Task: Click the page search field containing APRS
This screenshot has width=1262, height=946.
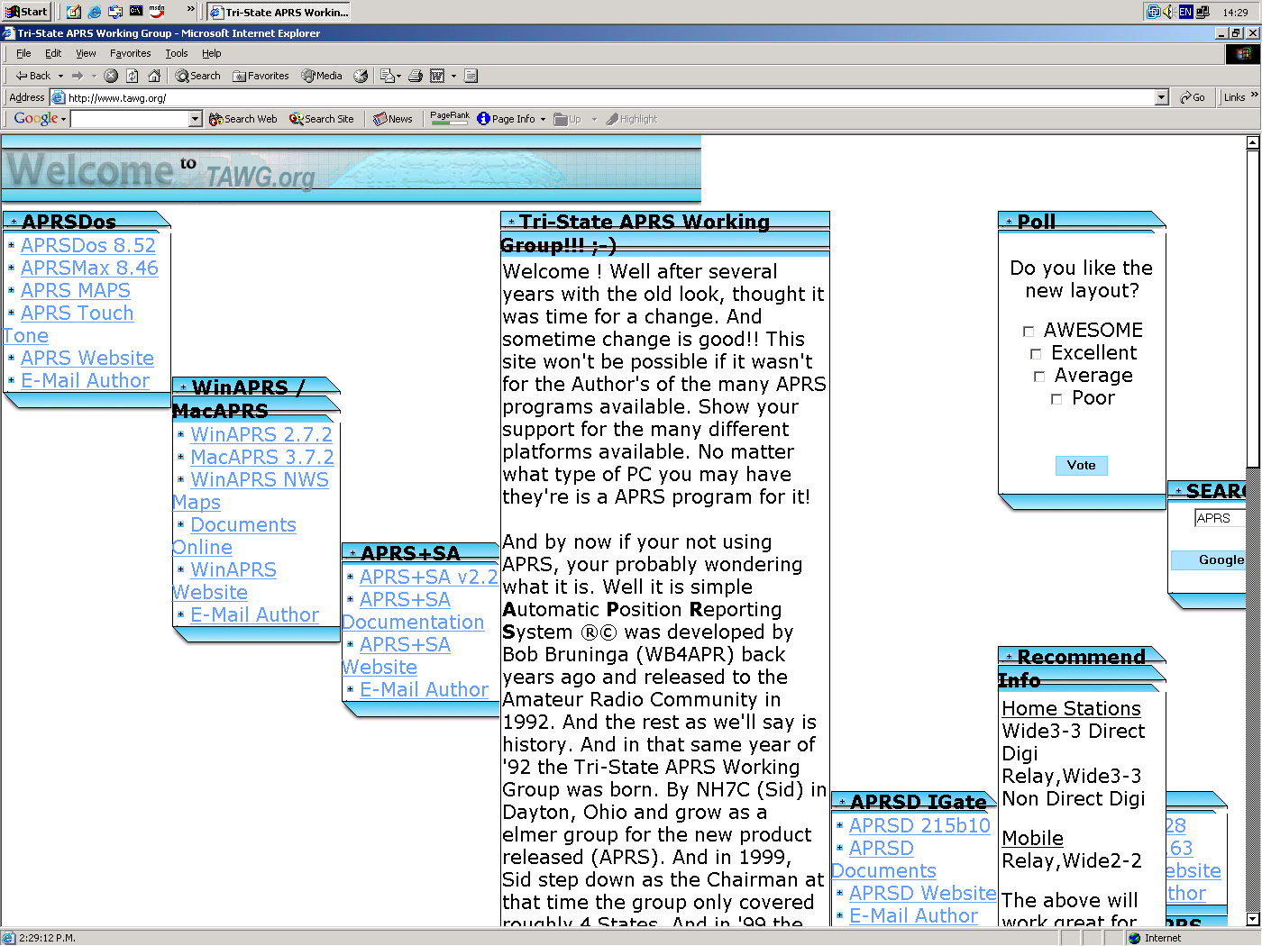Action: pos(1219,518)
